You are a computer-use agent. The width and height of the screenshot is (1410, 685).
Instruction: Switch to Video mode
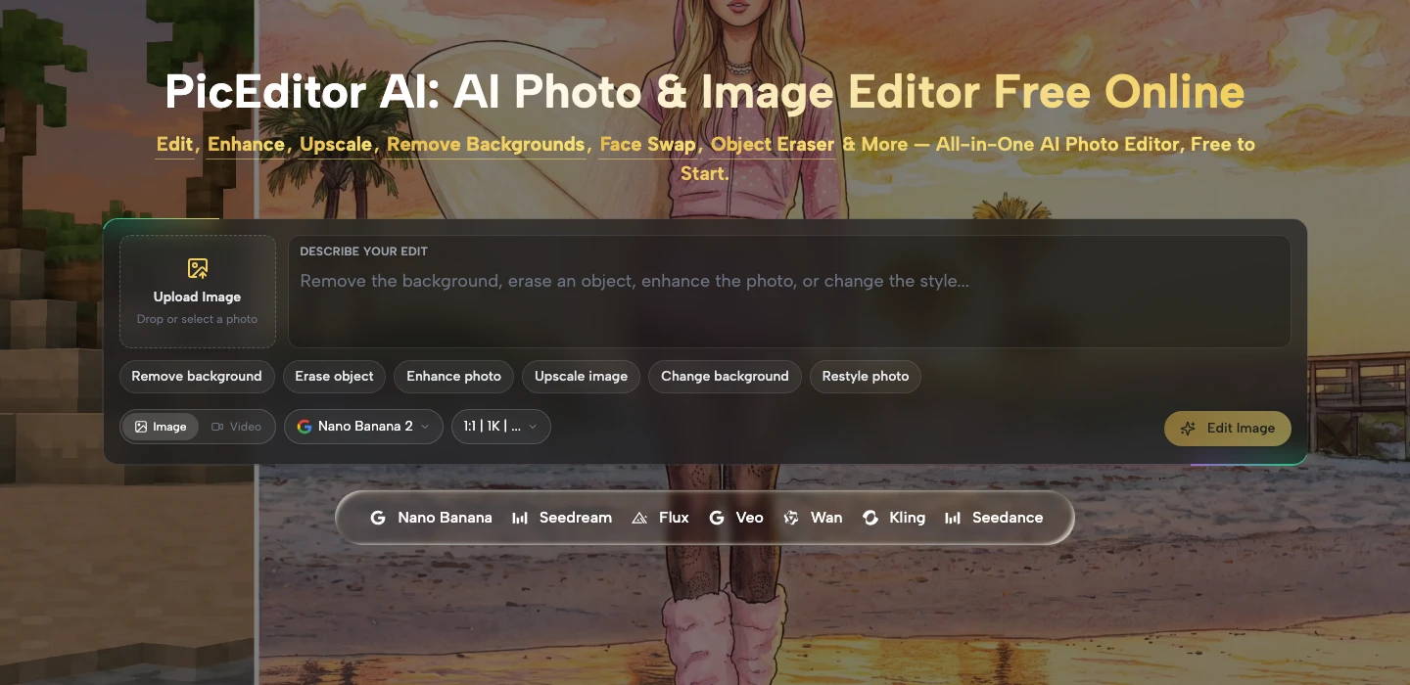point(236,427)
